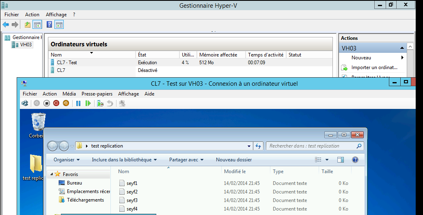This screenshot has height=215, width=423.
Task: Click Explorer back navigation button
Action: tap(53, 146)
